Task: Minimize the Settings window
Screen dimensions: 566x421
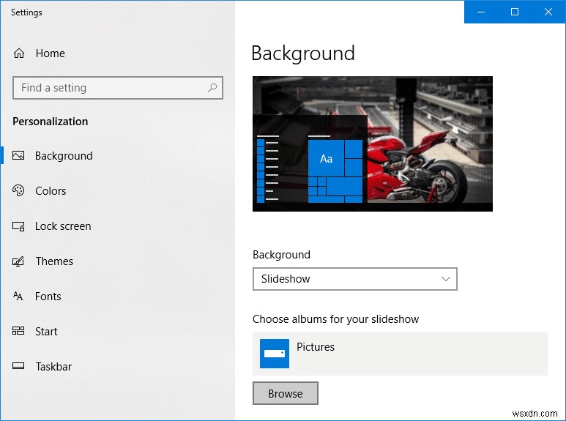Action: [481, 12]
